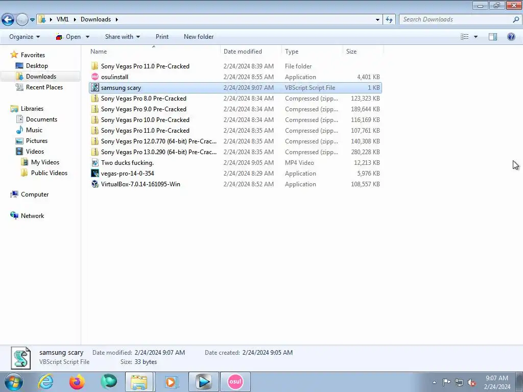Image resolution: width=523 pixels, height=392 pixels.
Task: Open Windows Explorer help icon
Action: pyautogui.click(x=511, y=37)
